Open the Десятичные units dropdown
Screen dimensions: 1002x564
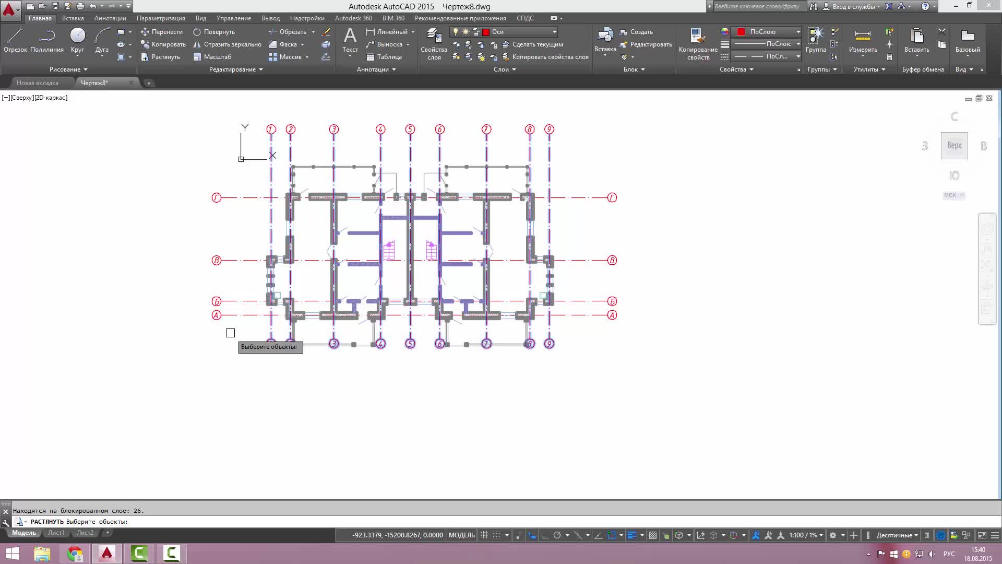coord(897,535)
